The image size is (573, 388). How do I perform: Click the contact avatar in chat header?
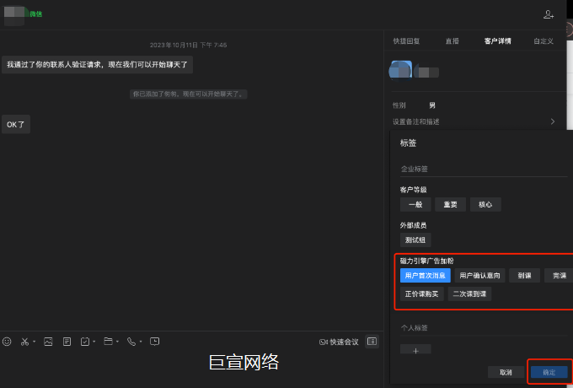coord(14,15)
